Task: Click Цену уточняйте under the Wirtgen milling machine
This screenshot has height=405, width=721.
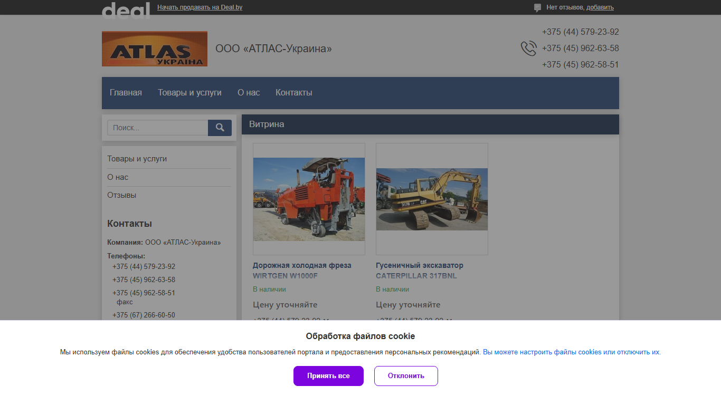Action: tap(285, 305)
